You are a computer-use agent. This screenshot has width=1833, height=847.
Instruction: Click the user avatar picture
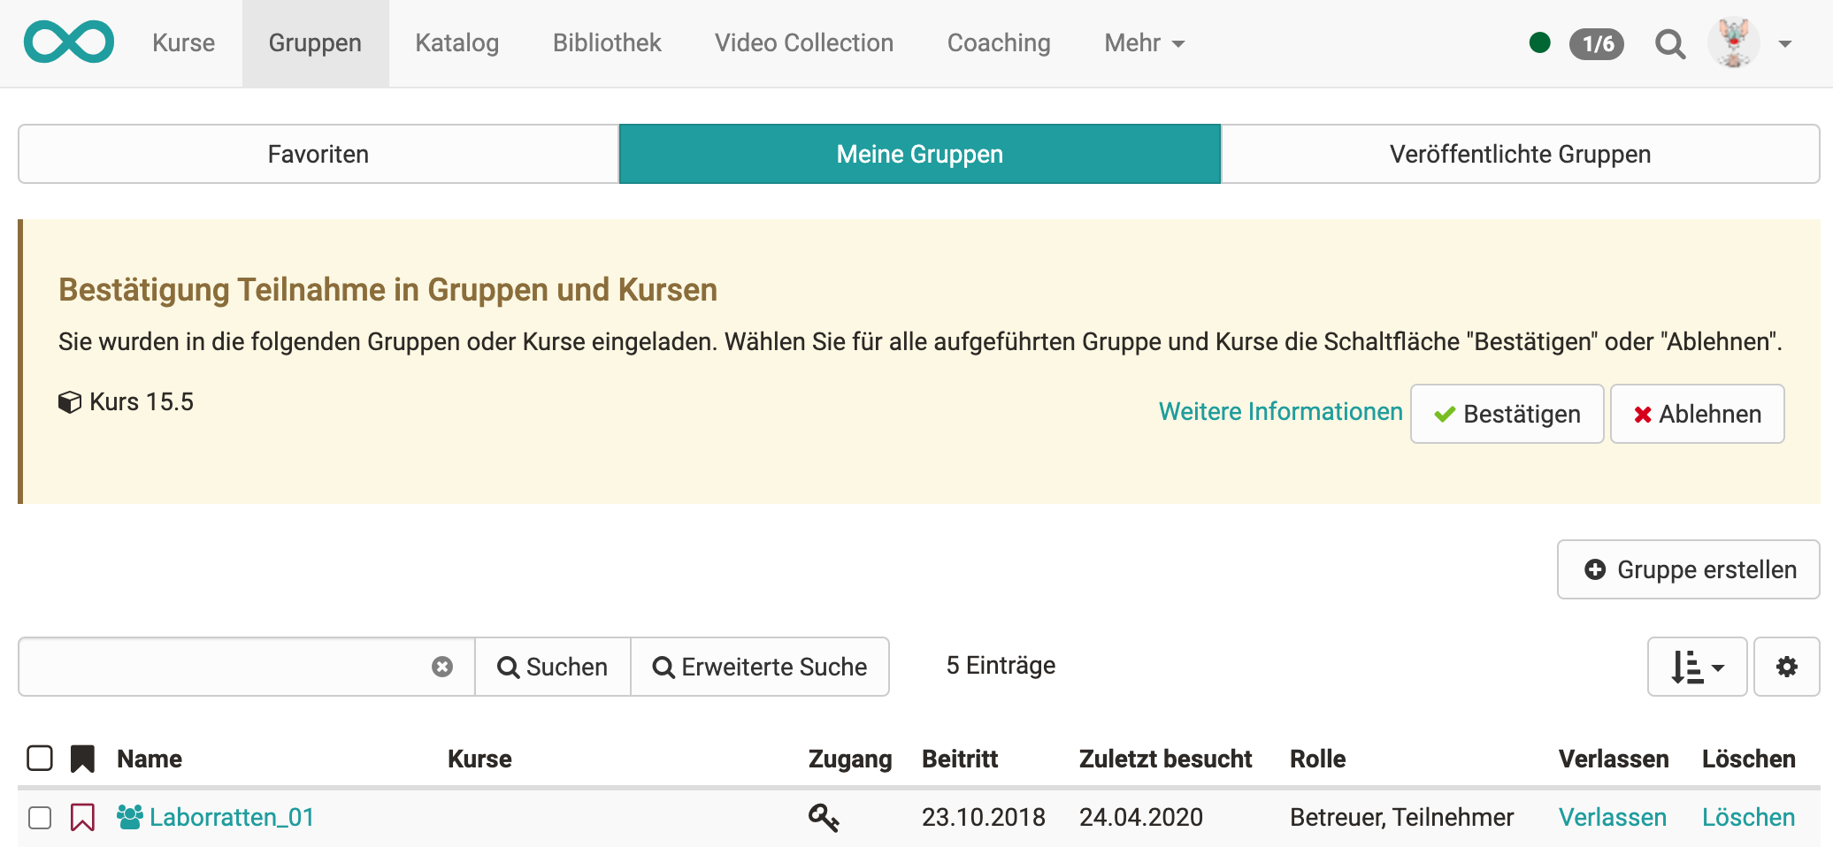pyautogui.click(x=1733, y=42)
